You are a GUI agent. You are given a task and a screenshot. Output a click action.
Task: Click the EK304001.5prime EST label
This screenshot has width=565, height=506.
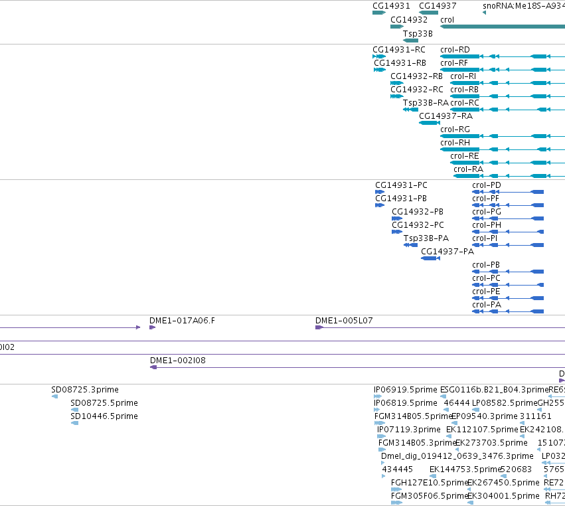pyautogui.click(x=503, y=496)
